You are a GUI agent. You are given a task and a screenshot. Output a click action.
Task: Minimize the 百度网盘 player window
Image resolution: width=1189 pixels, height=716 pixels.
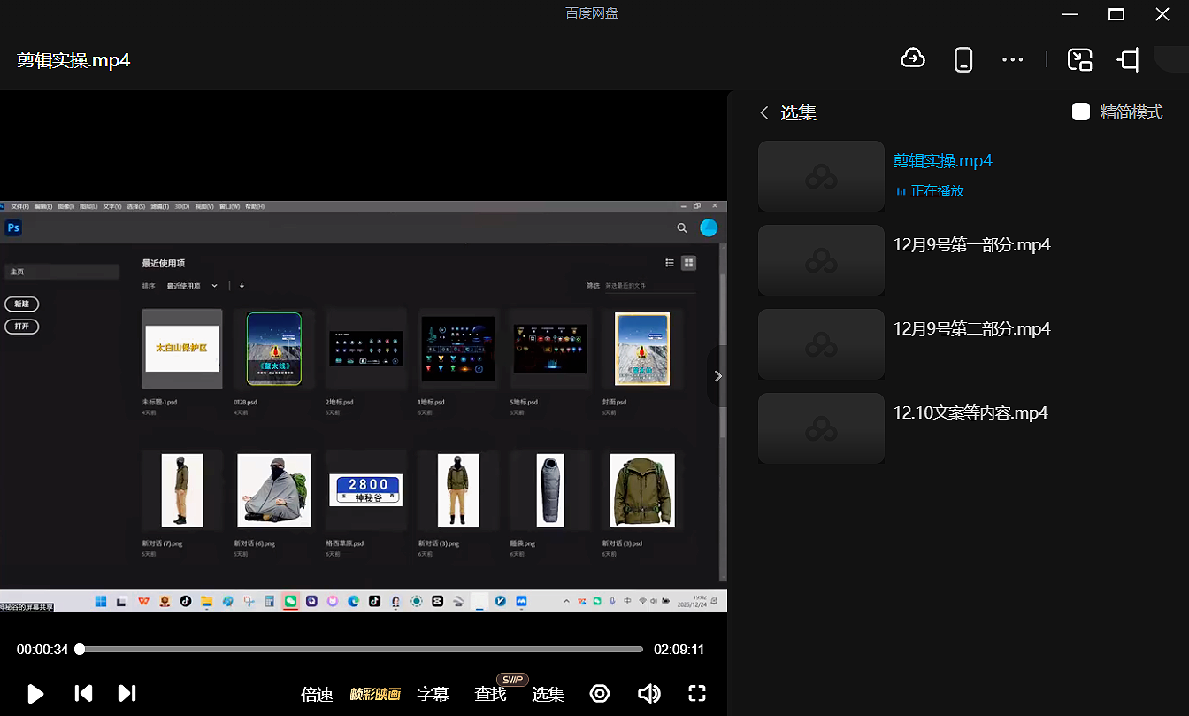click(1070, 14)
